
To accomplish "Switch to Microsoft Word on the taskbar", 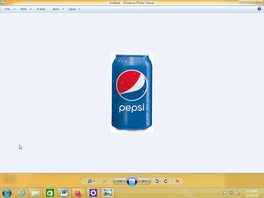I will (64, 193).
